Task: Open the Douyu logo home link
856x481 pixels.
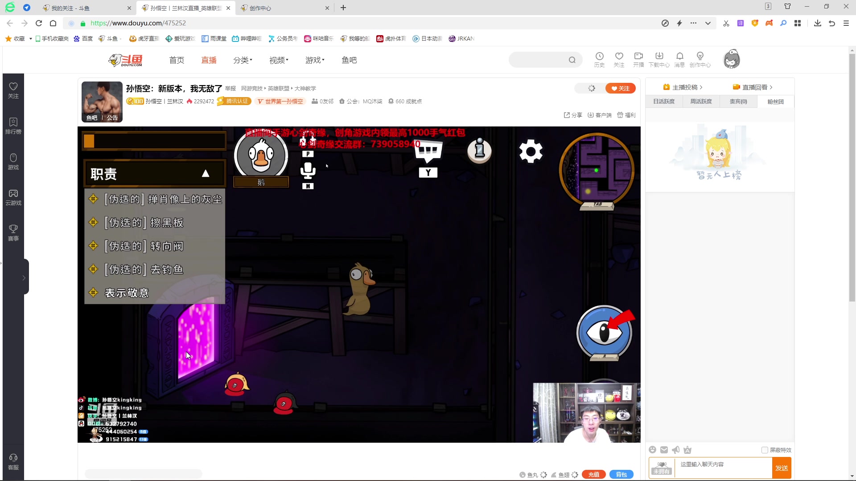Action: click(x=126, y=60)
